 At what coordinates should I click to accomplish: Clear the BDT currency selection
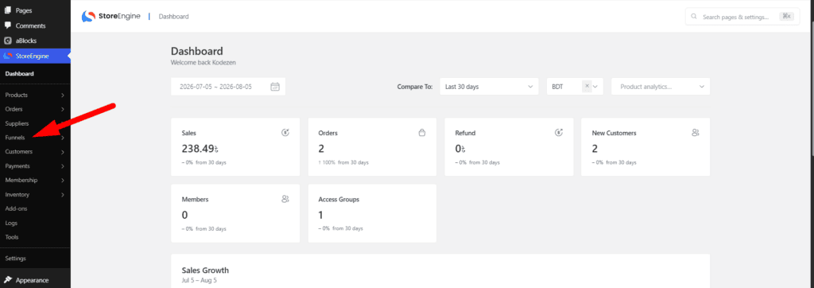click(587, 86)
